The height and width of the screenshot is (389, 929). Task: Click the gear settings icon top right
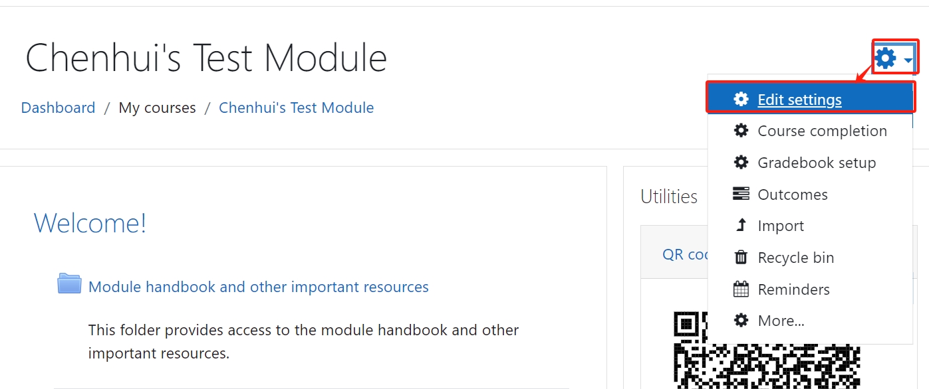884,57
